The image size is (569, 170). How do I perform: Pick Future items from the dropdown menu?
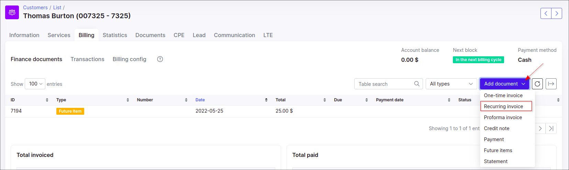pos(498,150)
